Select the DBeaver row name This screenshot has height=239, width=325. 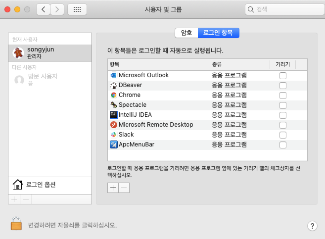(131, 85)
